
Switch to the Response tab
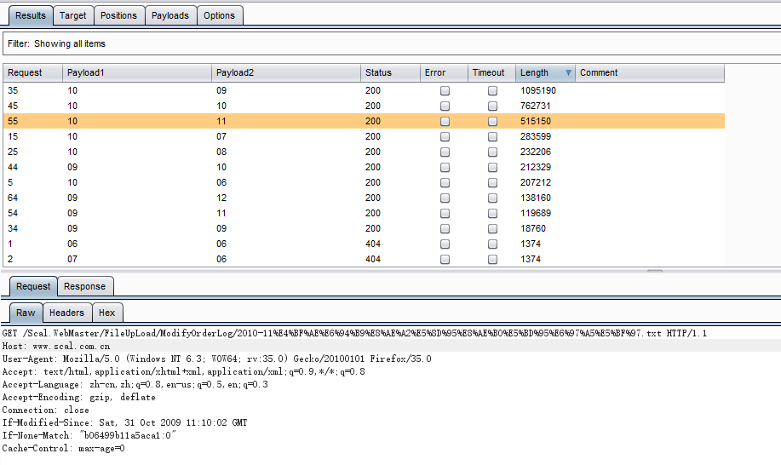coord(84,286)
